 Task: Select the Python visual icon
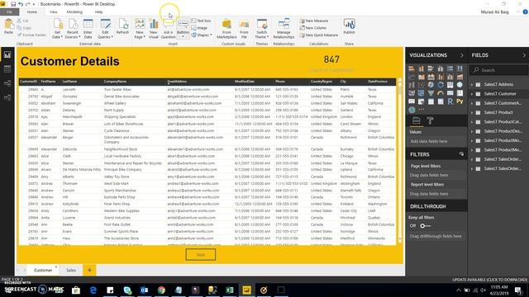pos(460,101)
